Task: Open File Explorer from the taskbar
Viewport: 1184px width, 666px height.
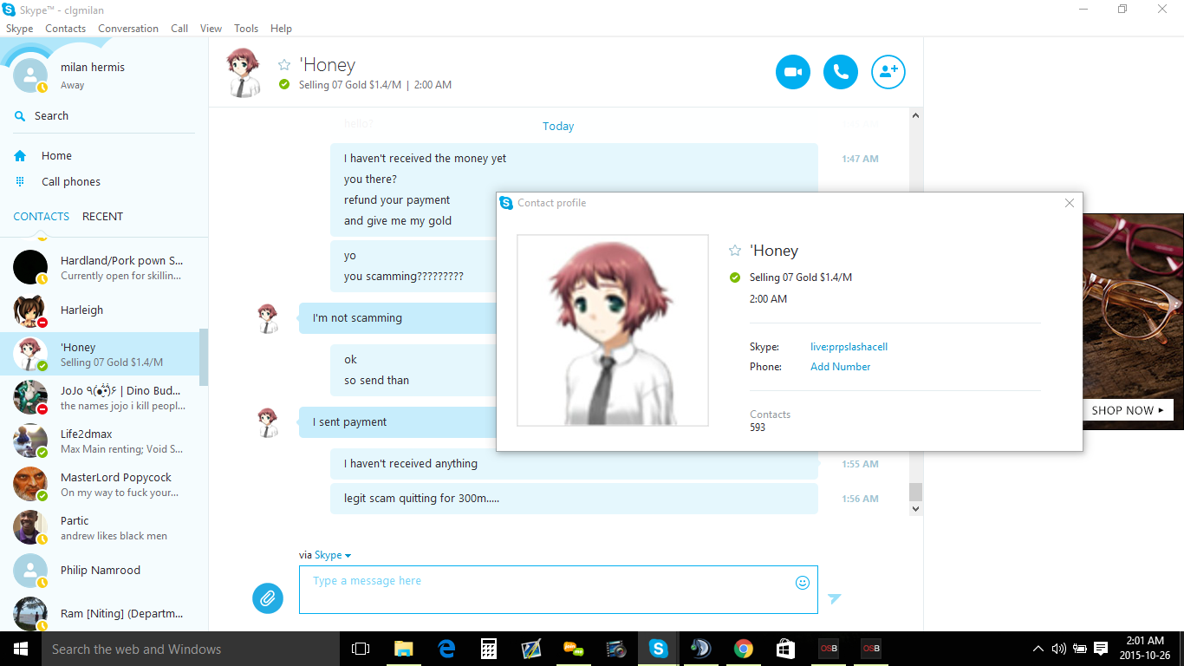Action: tap(404, 649)
